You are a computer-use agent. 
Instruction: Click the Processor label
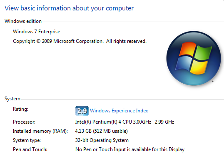(24, 122)
